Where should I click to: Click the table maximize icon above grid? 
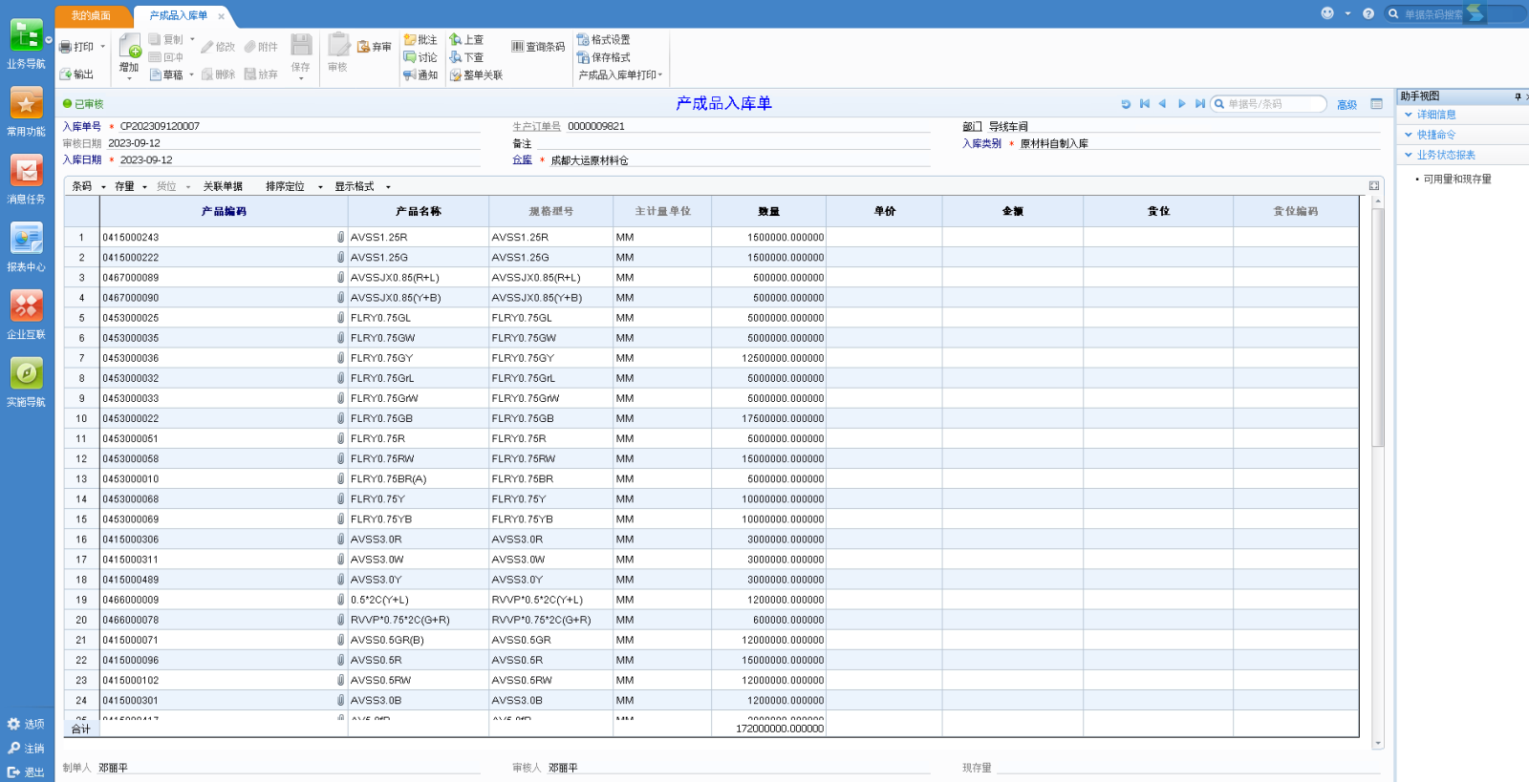[x=1374, y=186]
